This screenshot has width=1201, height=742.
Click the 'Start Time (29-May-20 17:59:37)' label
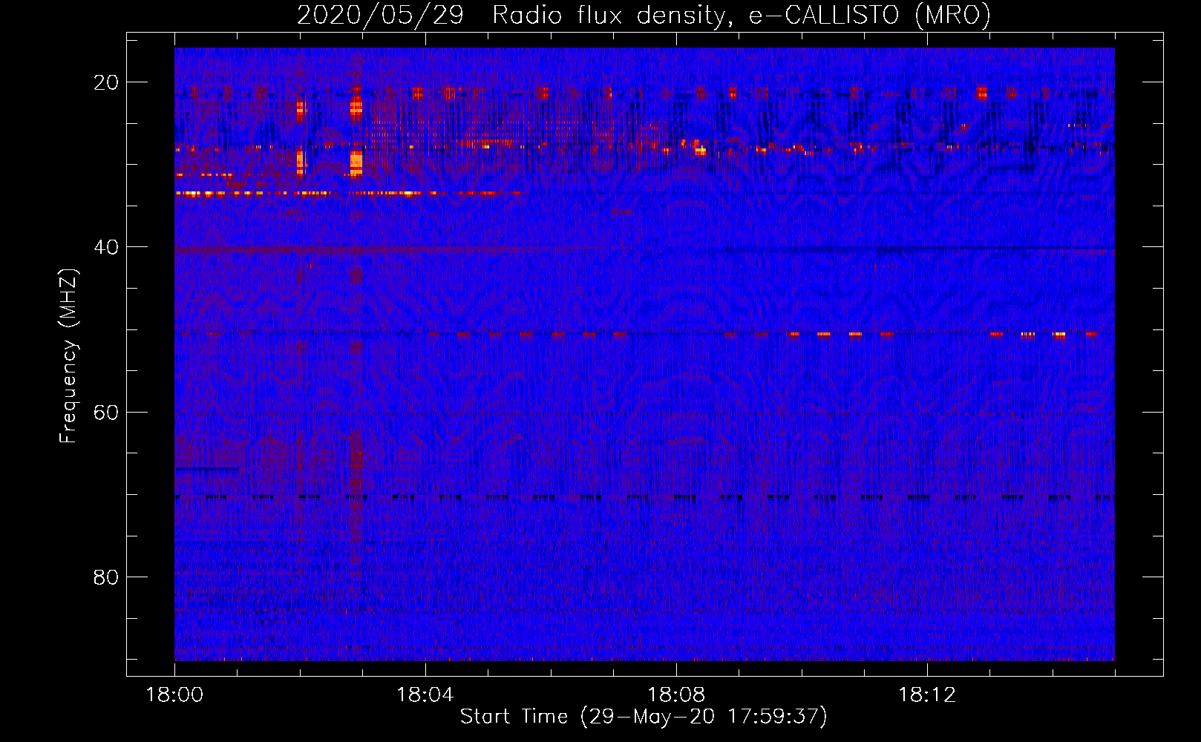click(644, 717)
